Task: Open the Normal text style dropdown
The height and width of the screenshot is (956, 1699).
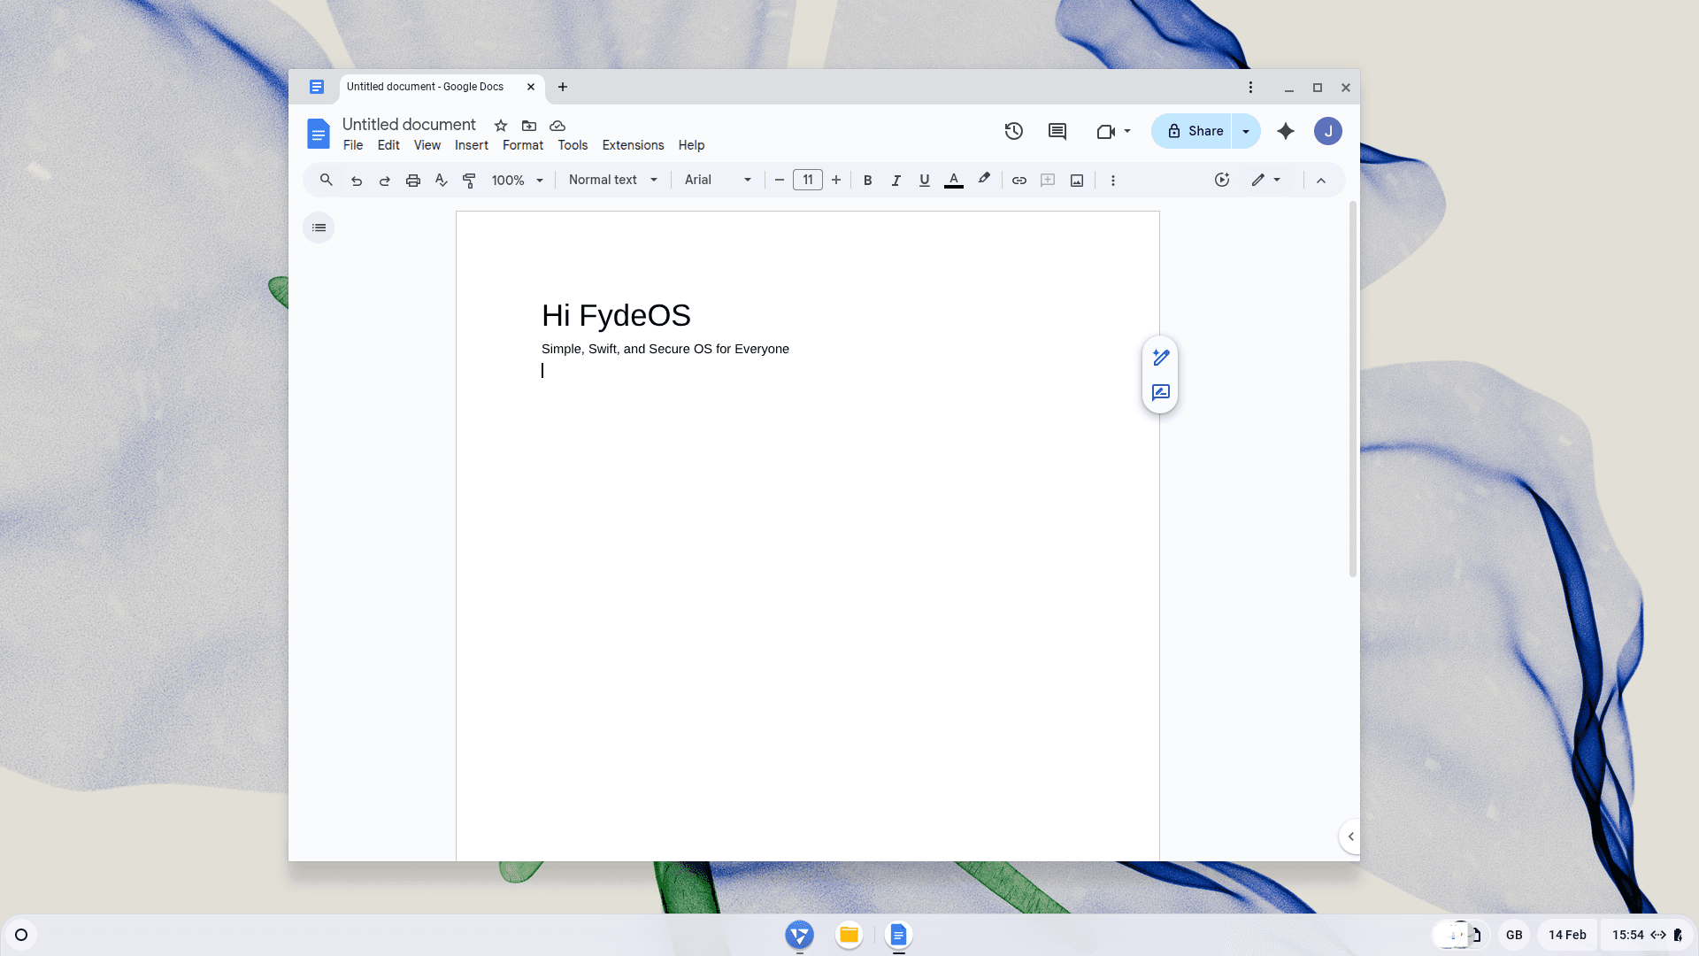Action: coord(611,180)
